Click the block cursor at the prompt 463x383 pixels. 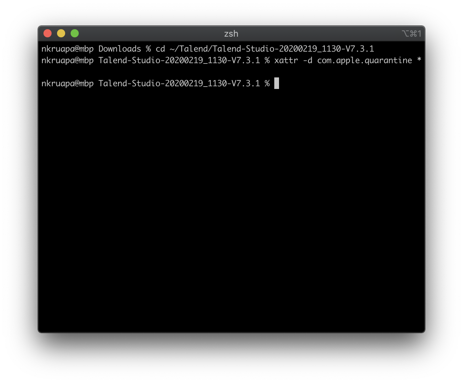277,83
